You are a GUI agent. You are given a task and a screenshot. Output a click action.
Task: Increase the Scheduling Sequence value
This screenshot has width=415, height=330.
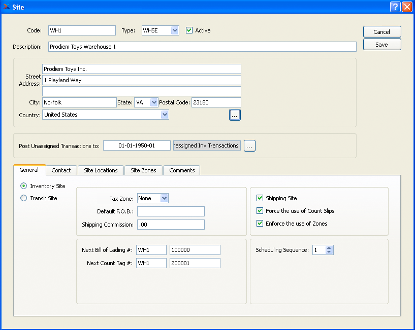coord(329,248)
